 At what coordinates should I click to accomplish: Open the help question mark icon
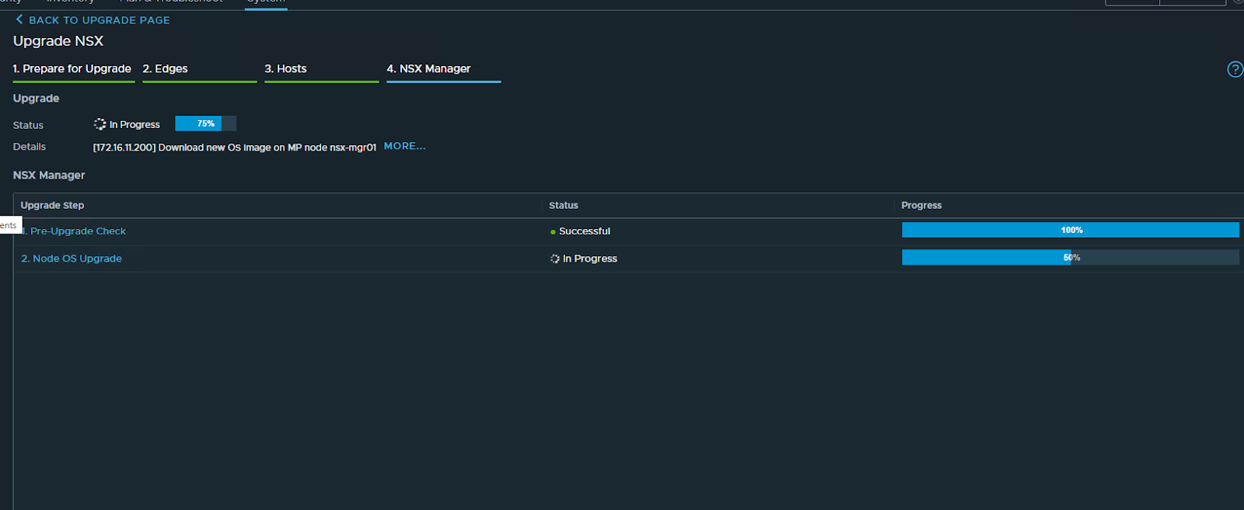click(x=1235, y=69)
